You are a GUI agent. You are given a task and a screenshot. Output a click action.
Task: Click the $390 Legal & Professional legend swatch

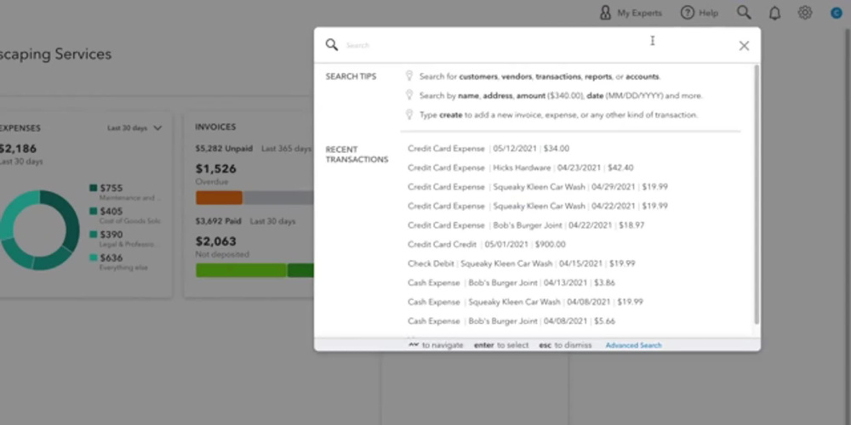(94, 235)
